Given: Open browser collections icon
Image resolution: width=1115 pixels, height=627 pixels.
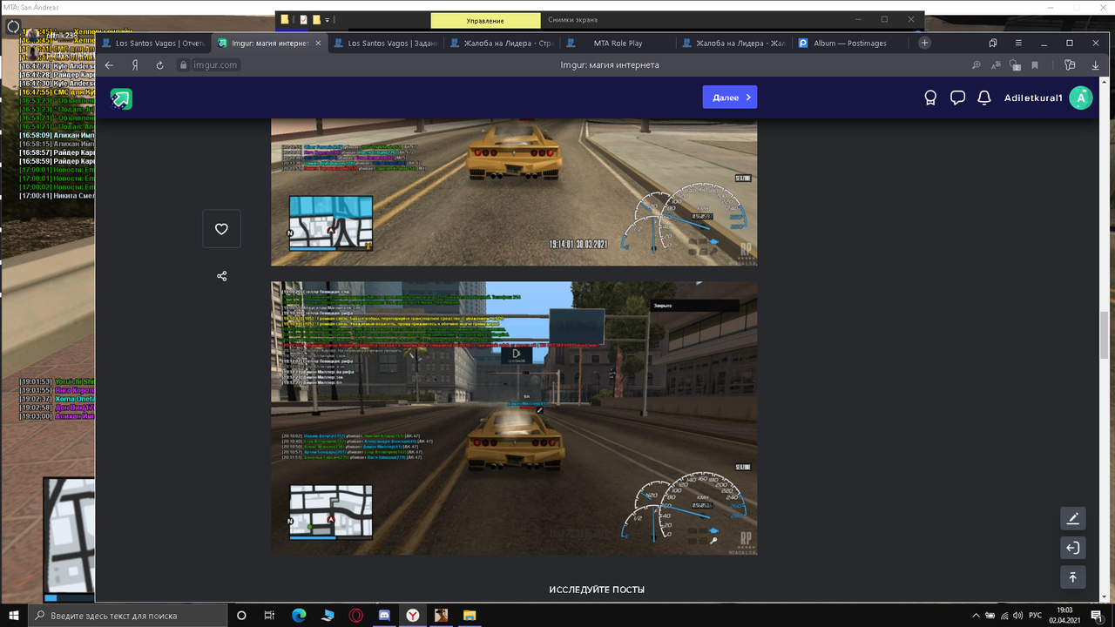Looking at the screenshot, I should [1069, 65].
